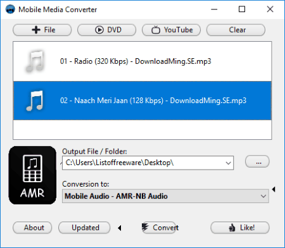Start conversion with the Convert button
The width and height of the screenshot is (285, 248).
(x=160, y=228)
